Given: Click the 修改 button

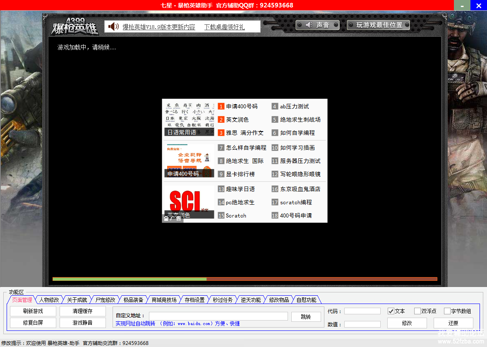Looking at the screenshot, I should pos(407,323).
